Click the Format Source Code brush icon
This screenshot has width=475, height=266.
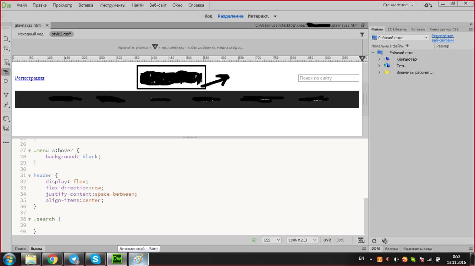(x=6, y=105)
